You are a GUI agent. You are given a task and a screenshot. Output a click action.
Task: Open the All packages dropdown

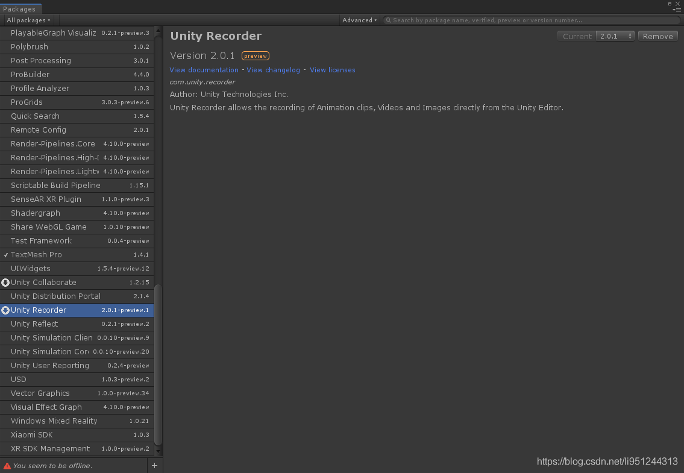(x=29, y=20)
